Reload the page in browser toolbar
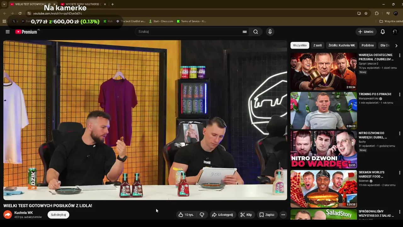The image size is (403, 227). [20, 13]
